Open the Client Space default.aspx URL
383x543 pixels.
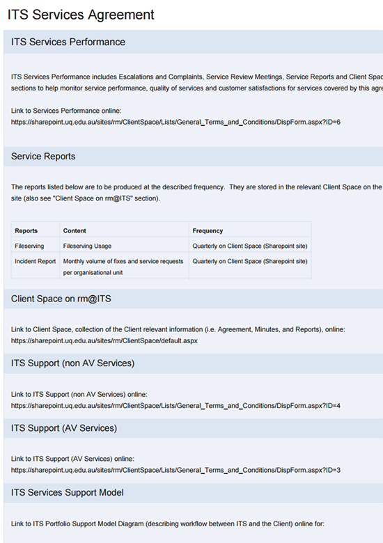[x=104, y=340]
